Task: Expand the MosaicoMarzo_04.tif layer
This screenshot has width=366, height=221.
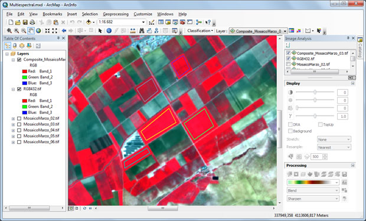Action: click(13, 130)
